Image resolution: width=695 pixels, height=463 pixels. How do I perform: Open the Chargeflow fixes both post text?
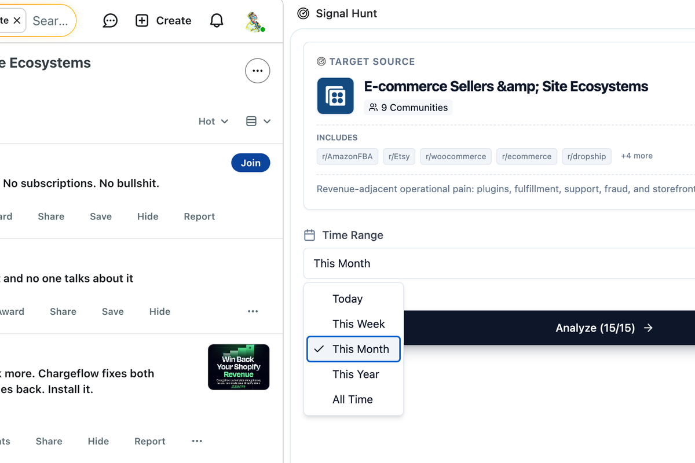tap(78, 381)
